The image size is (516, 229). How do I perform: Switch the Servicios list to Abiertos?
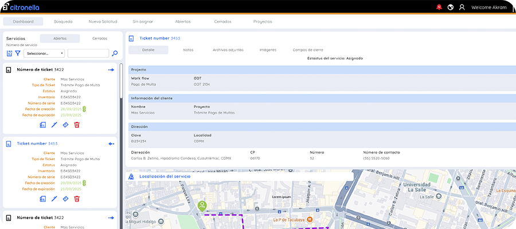pyautogui.click(x=60, y=38)
